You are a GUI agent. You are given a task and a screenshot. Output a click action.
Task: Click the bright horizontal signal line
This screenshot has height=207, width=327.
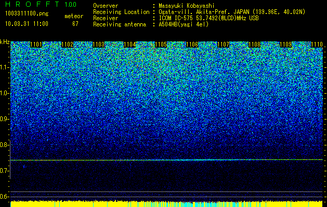pyautogui.click(x=166, y=160)
